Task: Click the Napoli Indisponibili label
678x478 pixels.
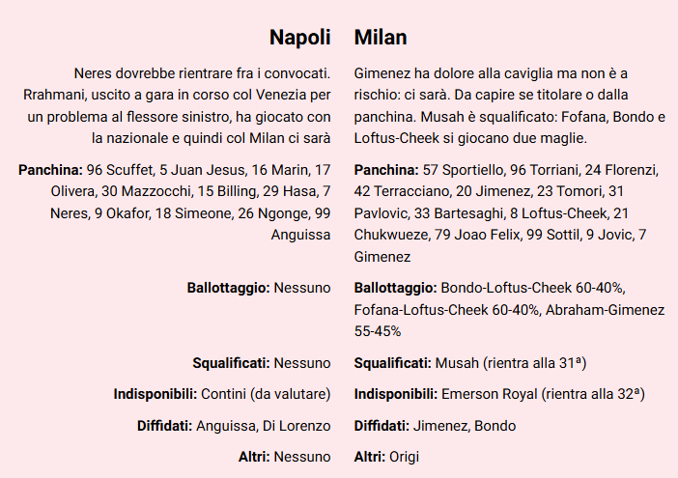Action: pos(155,394)
